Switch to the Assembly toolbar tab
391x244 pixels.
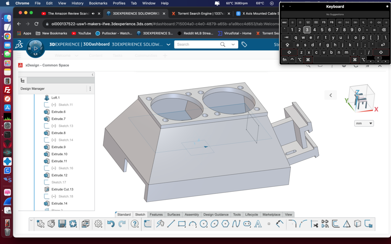pos(192,214)
